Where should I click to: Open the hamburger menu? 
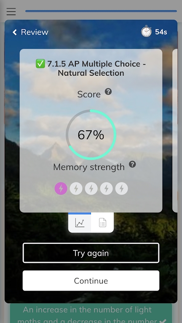coord(11,11)
